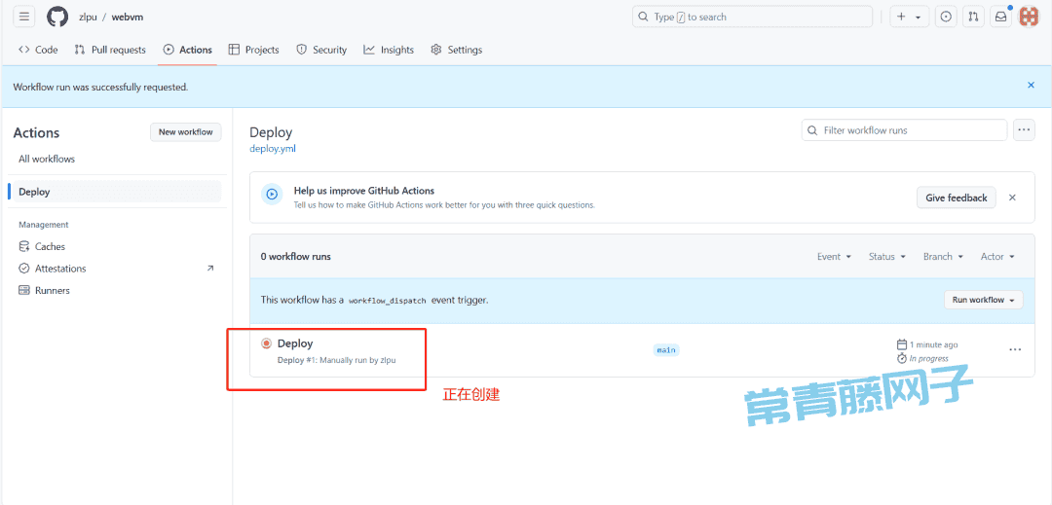The height and width of the screenshot is (505, 1052).
Task: Open the Actions tab
Action: tap(187, 50)
